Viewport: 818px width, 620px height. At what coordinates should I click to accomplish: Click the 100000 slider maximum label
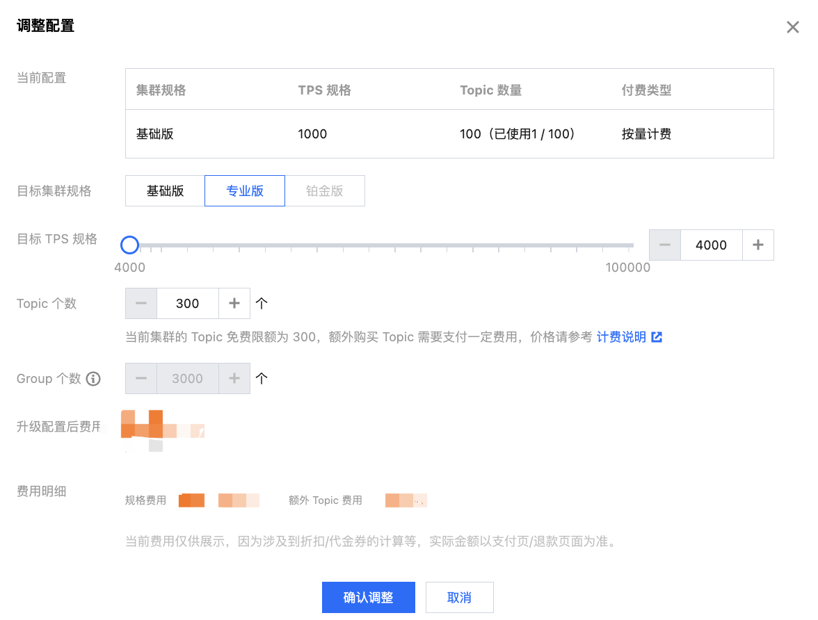627,268
